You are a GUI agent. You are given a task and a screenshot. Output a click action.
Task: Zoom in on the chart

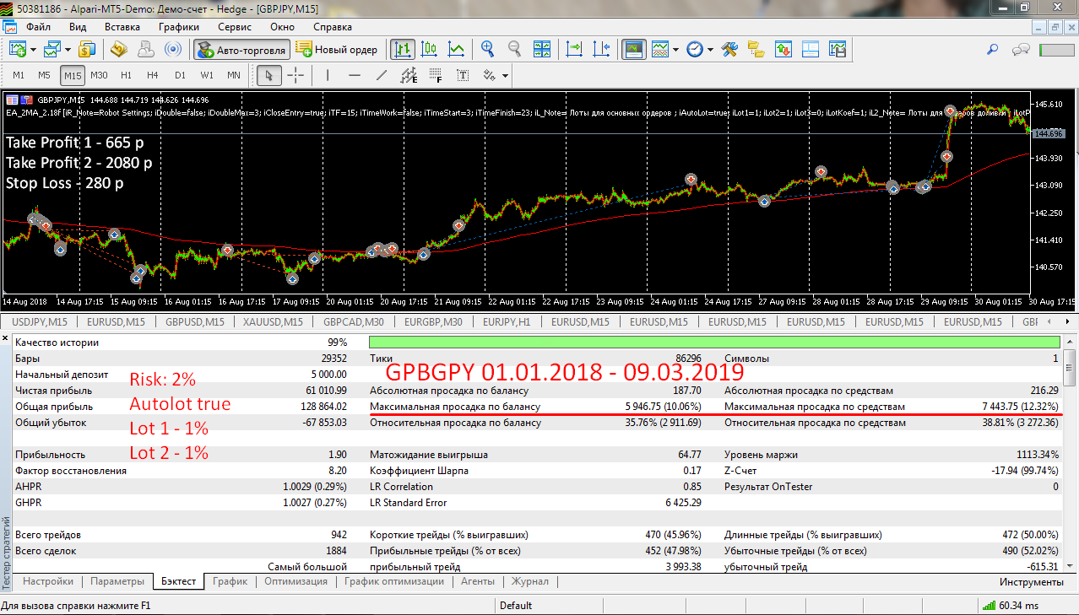[488, 49]
